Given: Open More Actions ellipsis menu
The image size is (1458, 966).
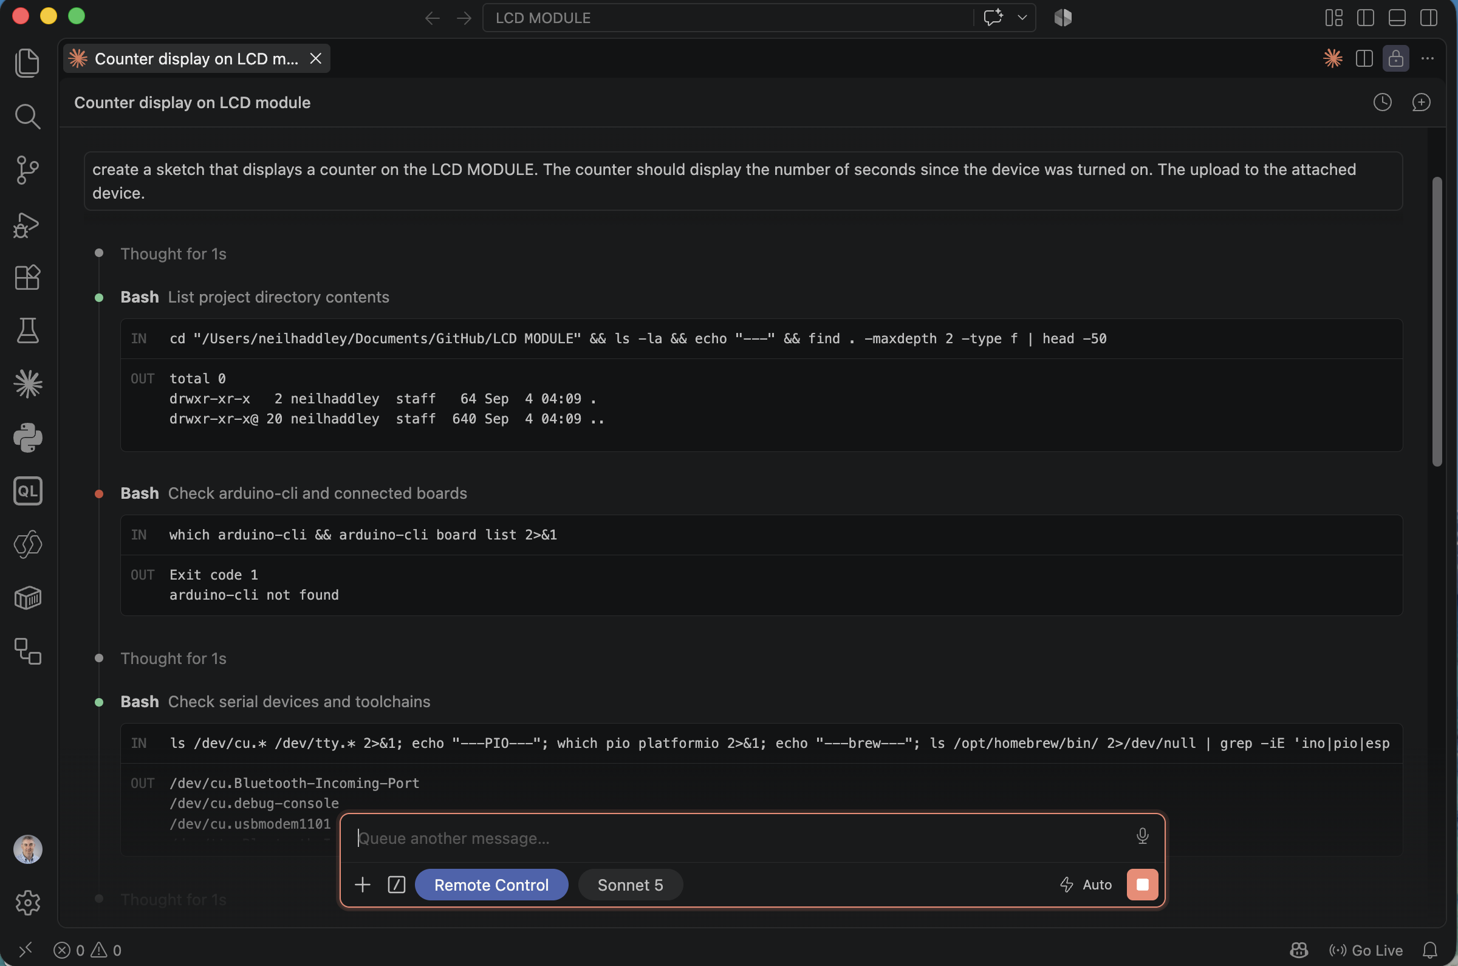Looking at the screenshot, I should point(1427,58).
